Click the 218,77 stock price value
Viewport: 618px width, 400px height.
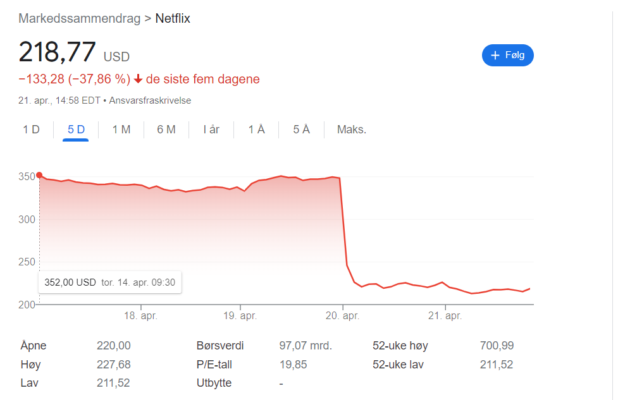click(x=58, y=52)
